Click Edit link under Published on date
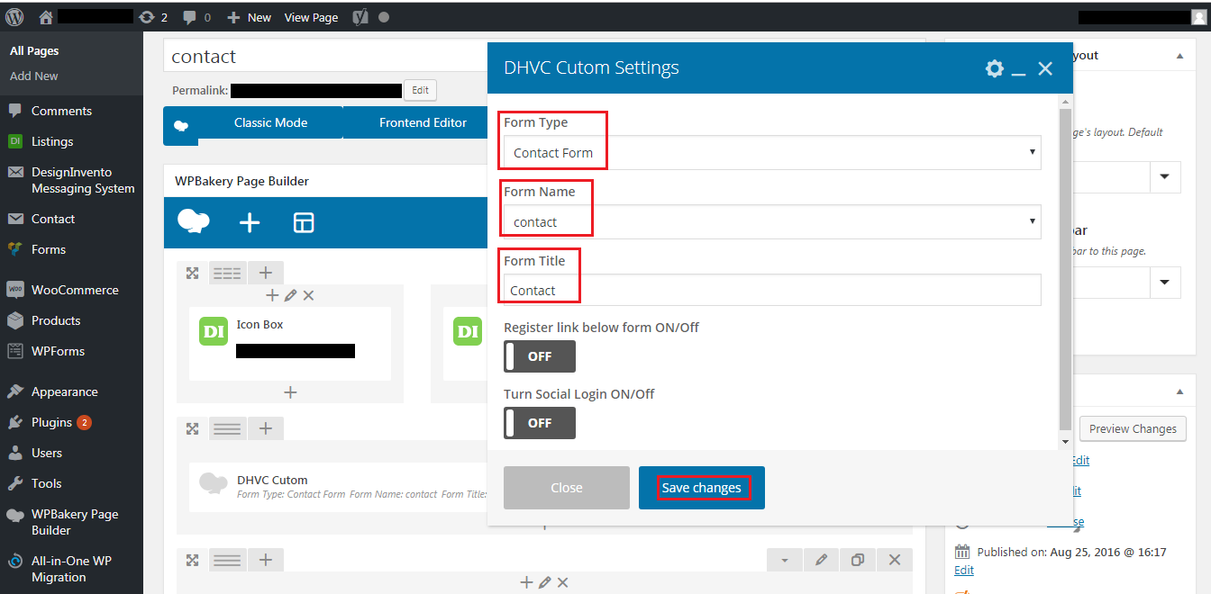 [964, 571]
